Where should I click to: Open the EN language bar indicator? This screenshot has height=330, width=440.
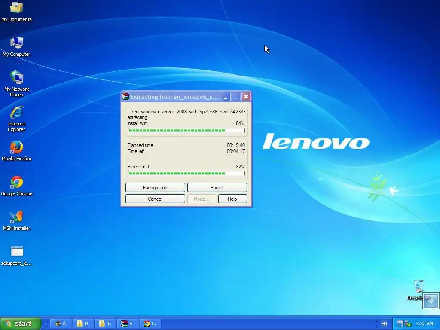384,324
